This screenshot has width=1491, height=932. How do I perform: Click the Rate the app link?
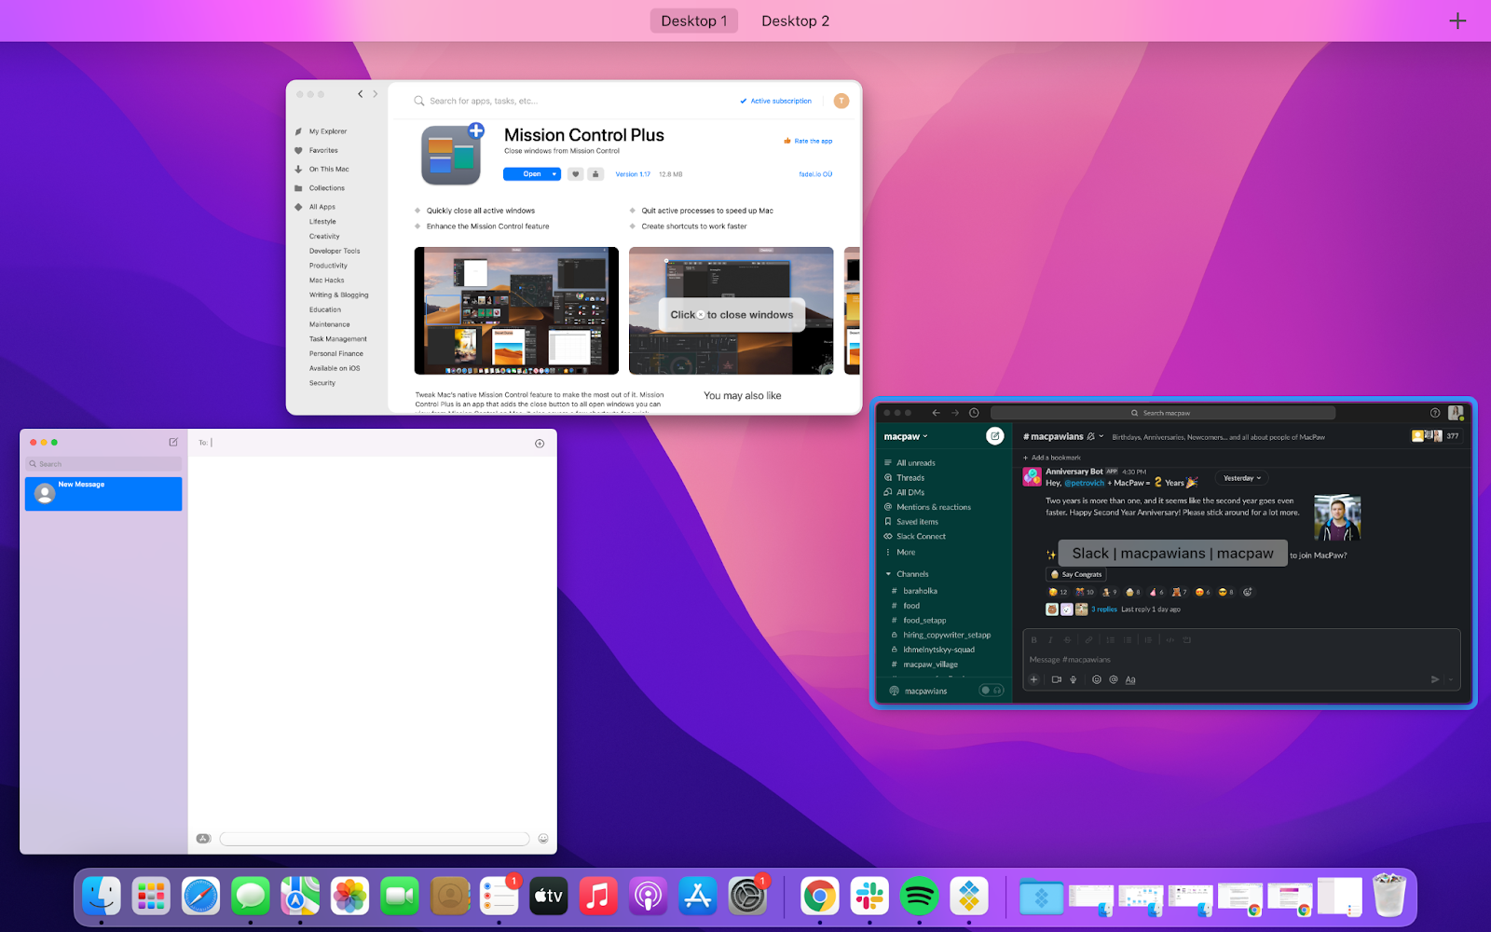[809, 141]
